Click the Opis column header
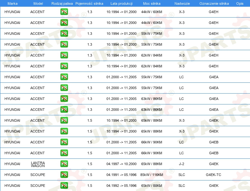The image size is (250, 191). pos(240,4)
